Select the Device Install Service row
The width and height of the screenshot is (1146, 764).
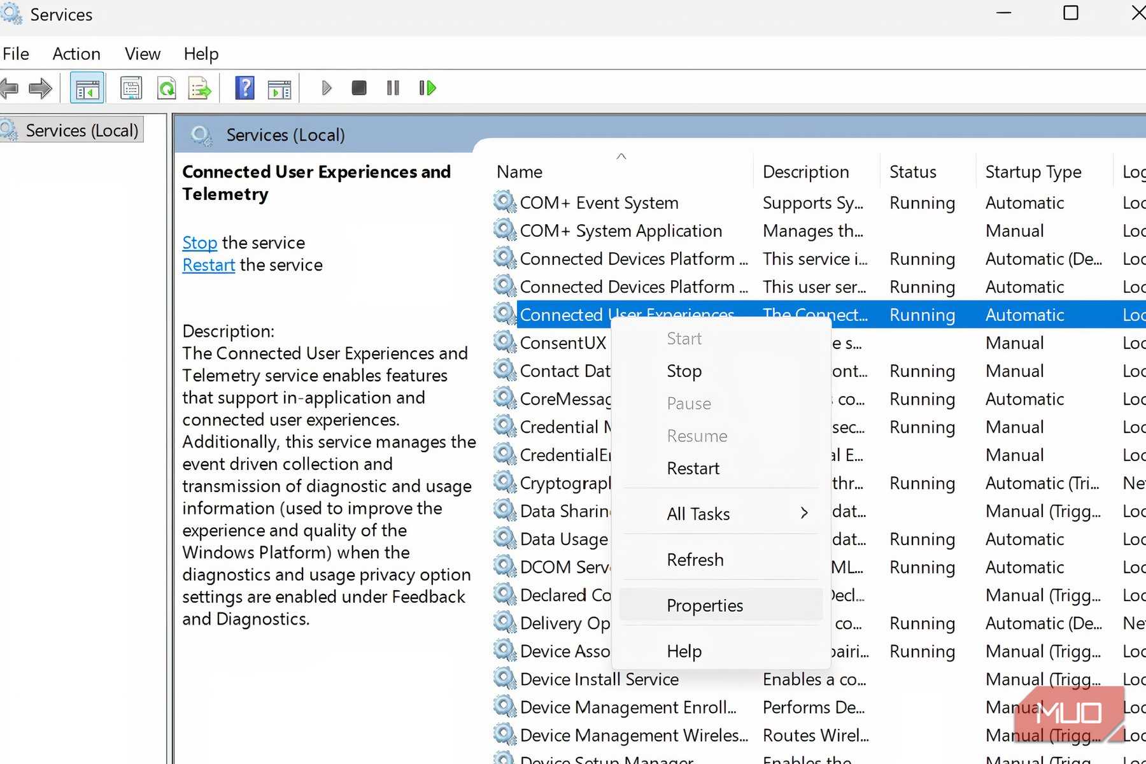click(599, 679)
